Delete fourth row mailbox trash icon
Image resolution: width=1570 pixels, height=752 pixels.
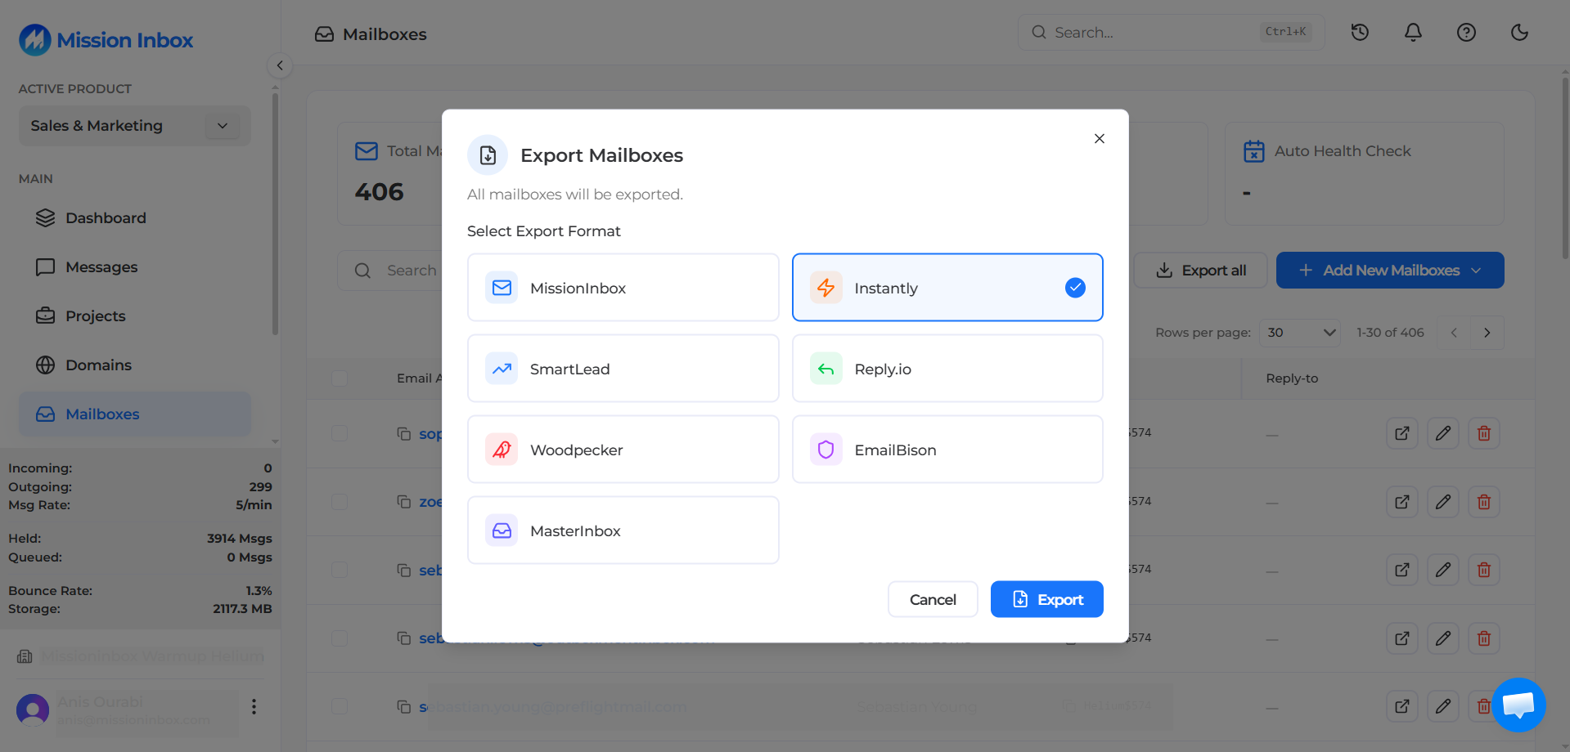(1484, 638)
